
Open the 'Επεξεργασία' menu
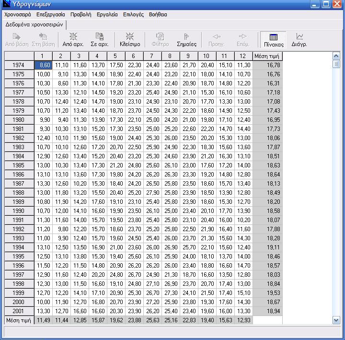click(x=51, y=14)
